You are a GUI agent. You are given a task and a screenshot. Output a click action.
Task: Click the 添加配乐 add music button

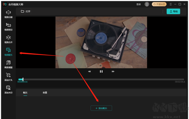pos(101,108)
